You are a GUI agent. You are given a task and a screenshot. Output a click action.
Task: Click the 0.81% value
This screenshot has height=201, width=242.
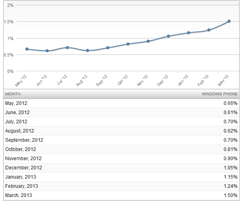230,149
